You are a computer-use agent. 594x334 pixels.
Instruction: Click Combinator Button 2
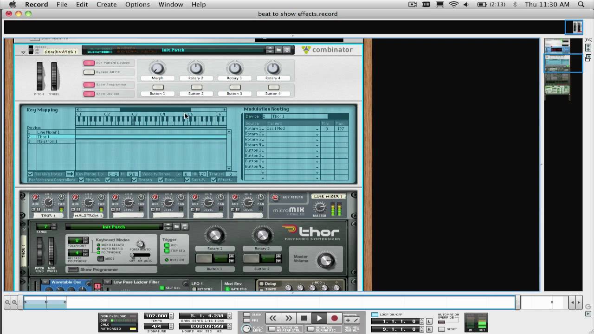pos(196,87)
